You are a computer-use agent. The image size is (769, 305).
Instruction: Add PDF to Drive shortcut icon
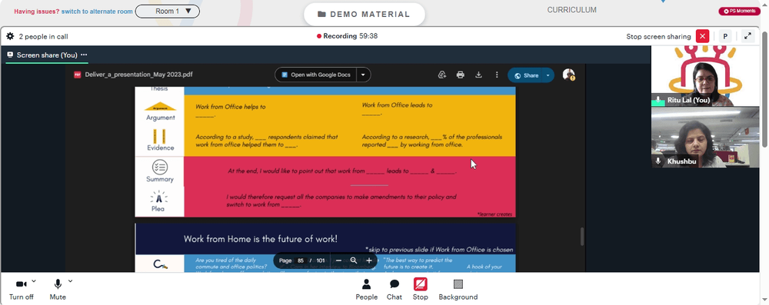pos(442,75)
